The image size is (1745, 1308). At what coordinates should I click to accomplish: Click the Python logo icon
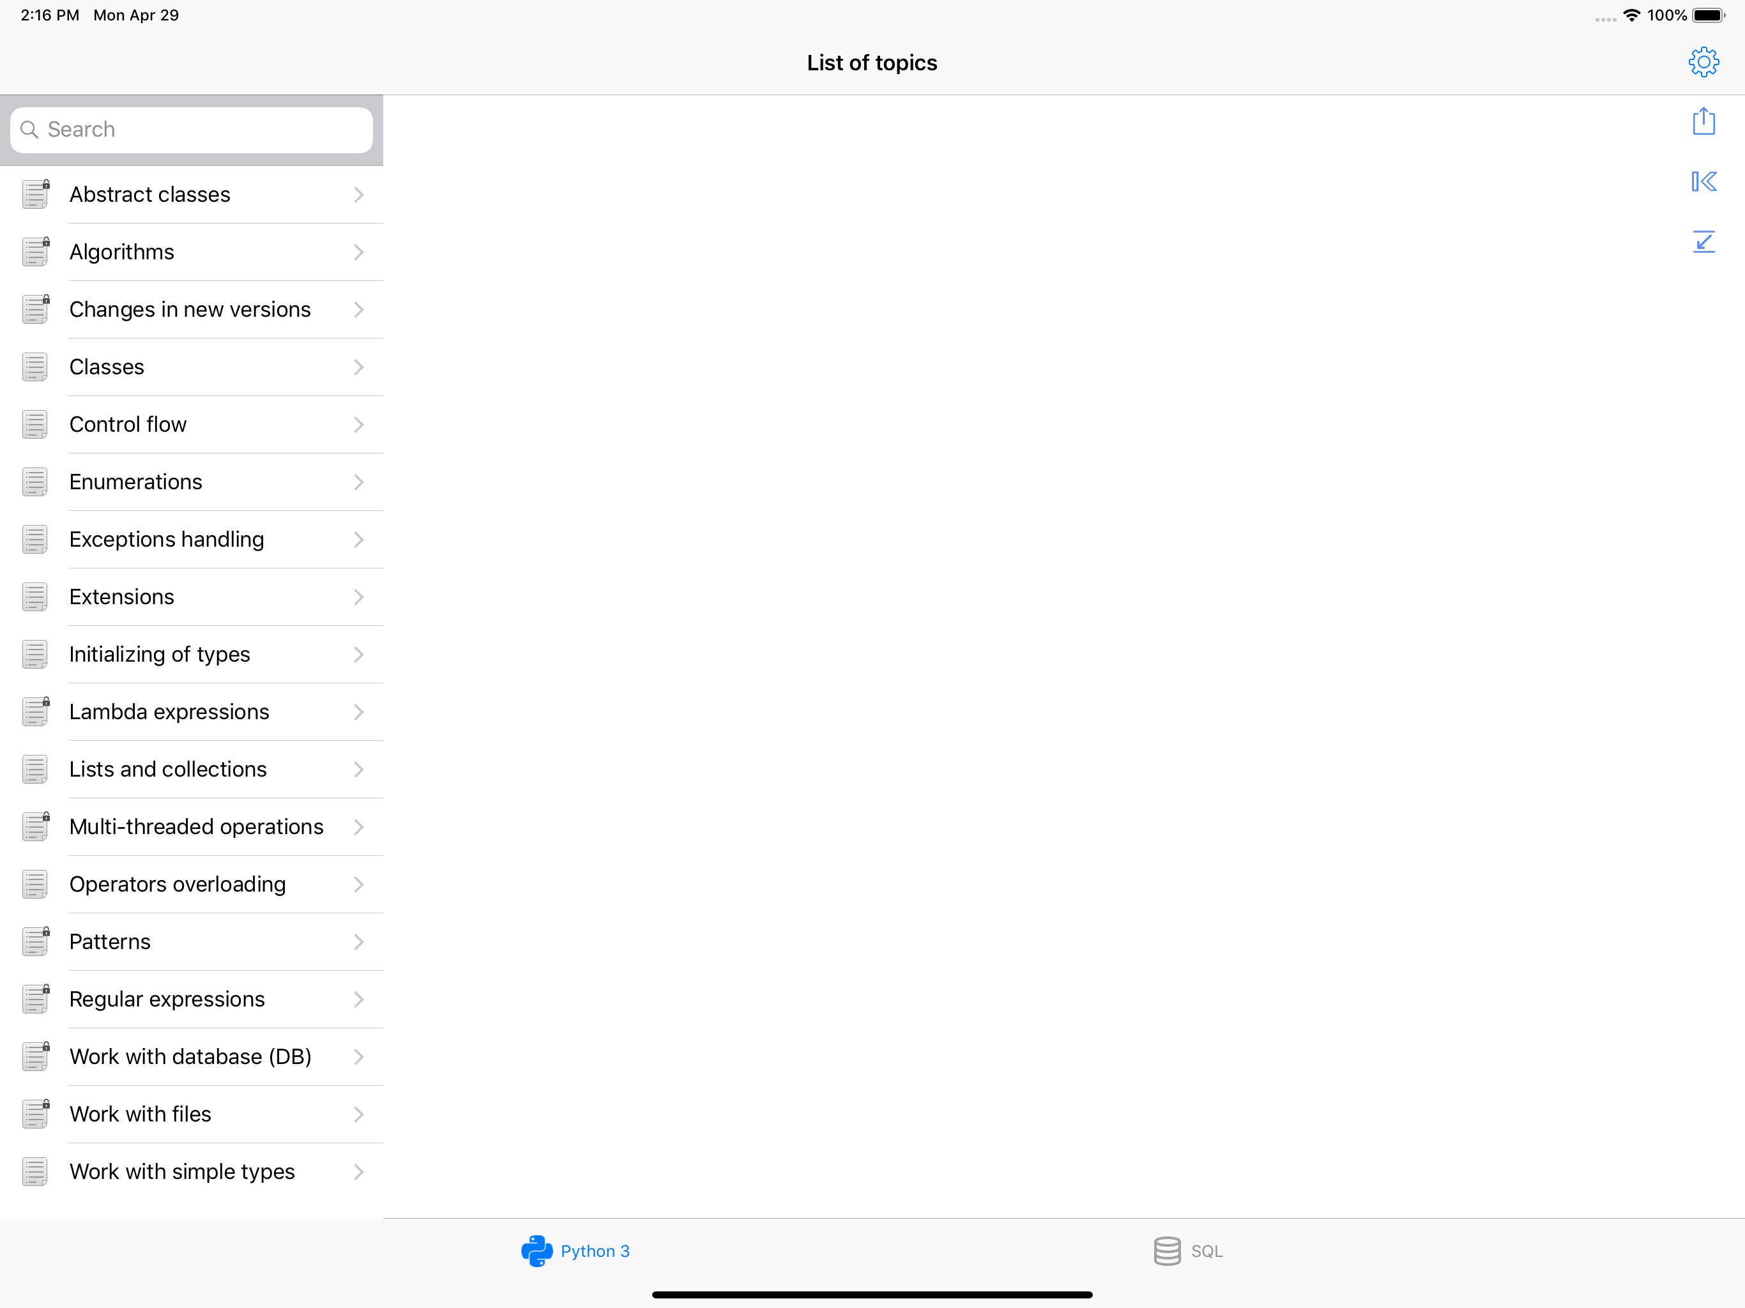coord(537,1251)
